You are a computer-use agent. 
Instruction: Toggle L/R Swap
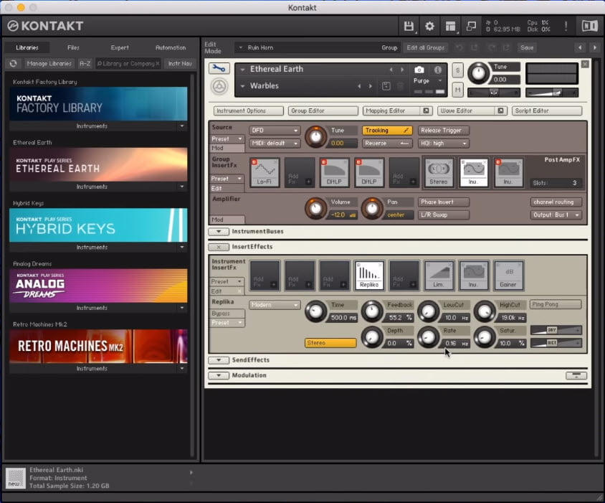(443, 215)
